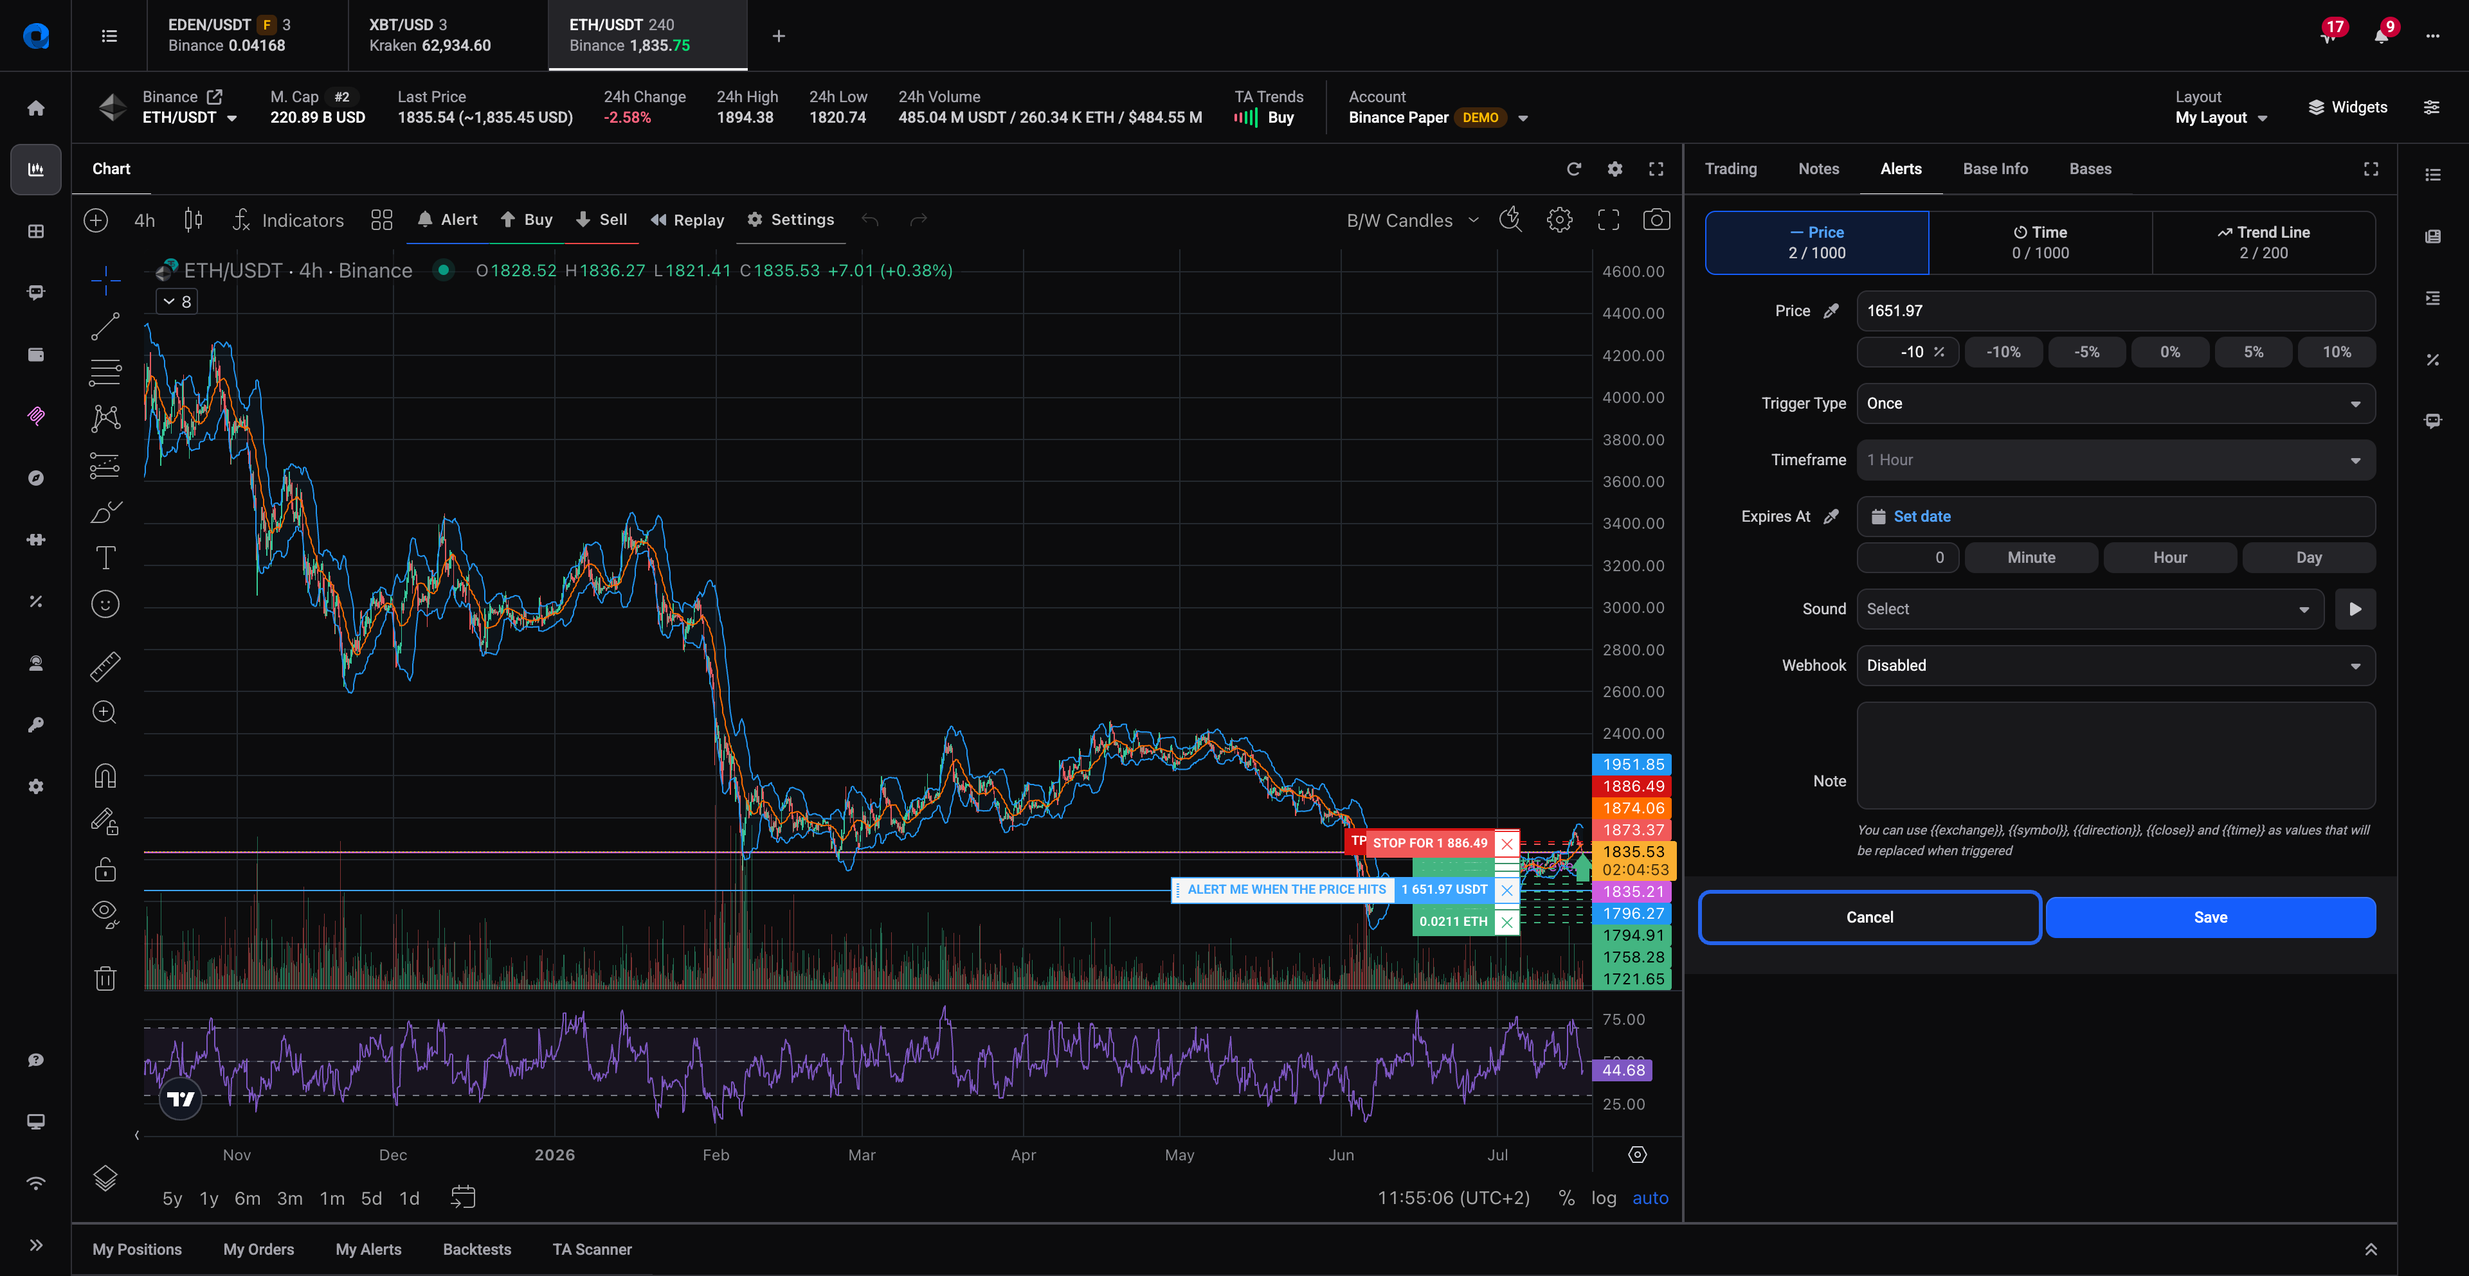This screenshot has height=1276, width=2469.
Task: Switch to the Trading tab
Action: point(1730,170)
